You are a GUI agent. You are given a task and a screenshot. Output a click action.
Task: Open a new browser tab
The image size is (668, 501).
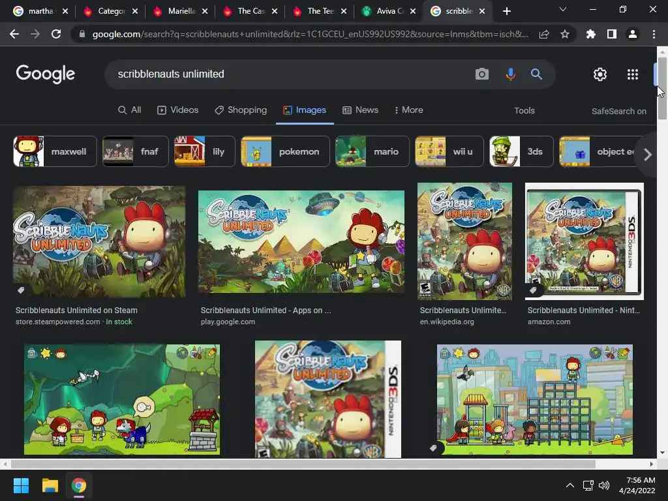pyautogui.click(x=506, y=11)
